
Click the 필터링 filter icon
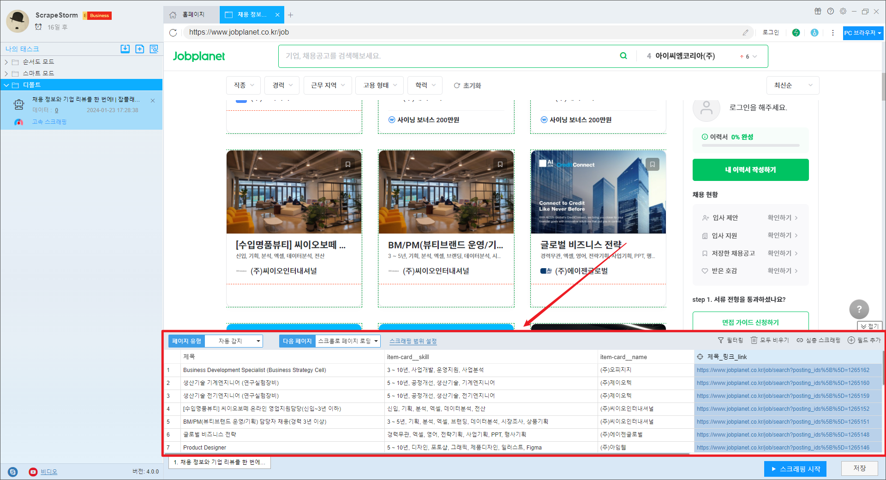click(x=721, y=340)
